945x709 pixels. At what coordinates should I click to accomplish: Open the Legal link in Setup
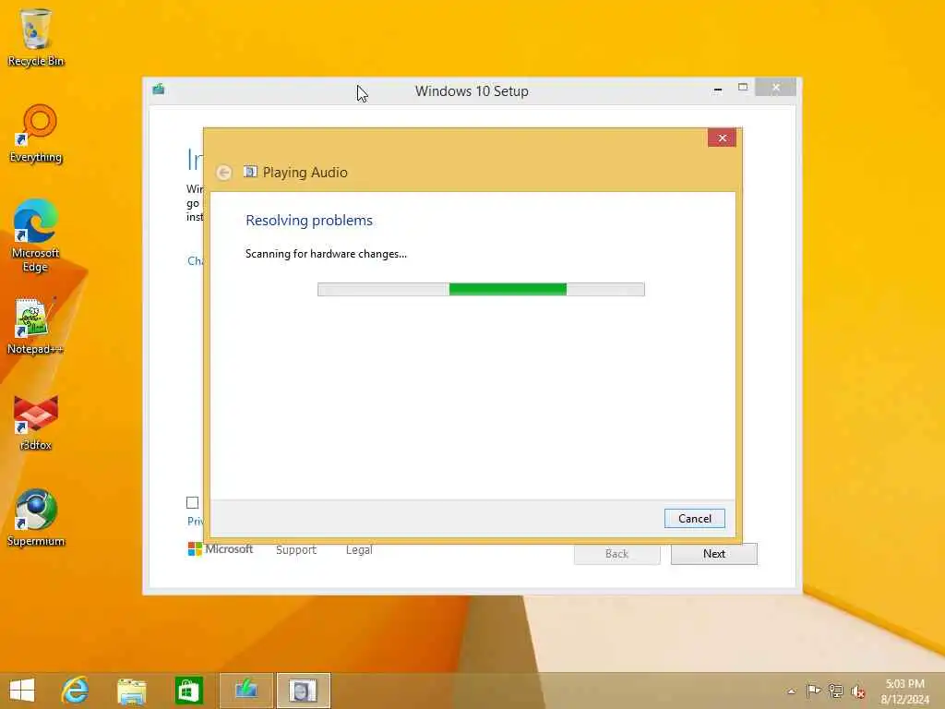[359, 550]
